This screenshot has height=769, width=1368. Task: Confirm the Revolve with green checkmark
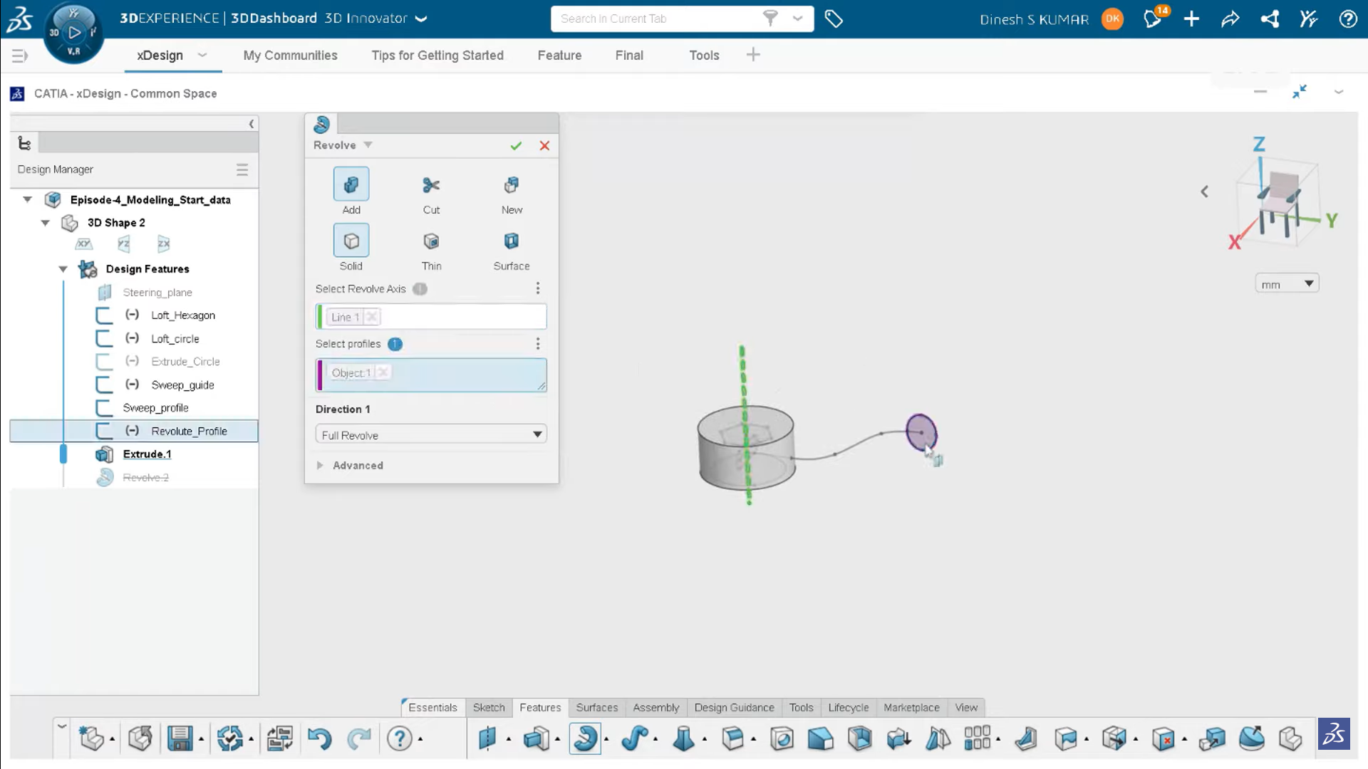pos(516,146)
